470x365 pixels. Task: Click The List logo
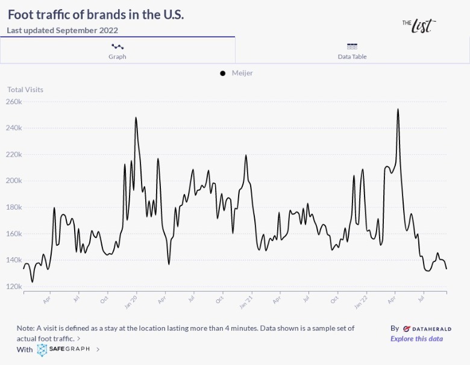pyautogui.click(x=419, y=25)
